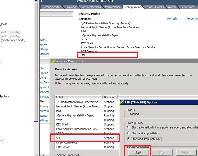Click lbtd in Security Profile services list
Image resolution: width=198 pixels, height=156 pixels.
(83, 31)
